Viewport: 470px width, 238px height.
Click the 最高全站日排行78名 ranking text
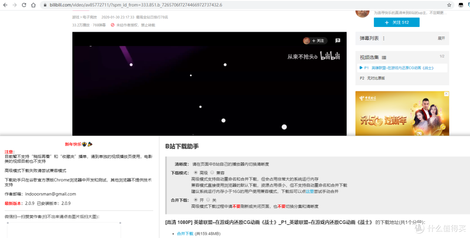[152, 17]
